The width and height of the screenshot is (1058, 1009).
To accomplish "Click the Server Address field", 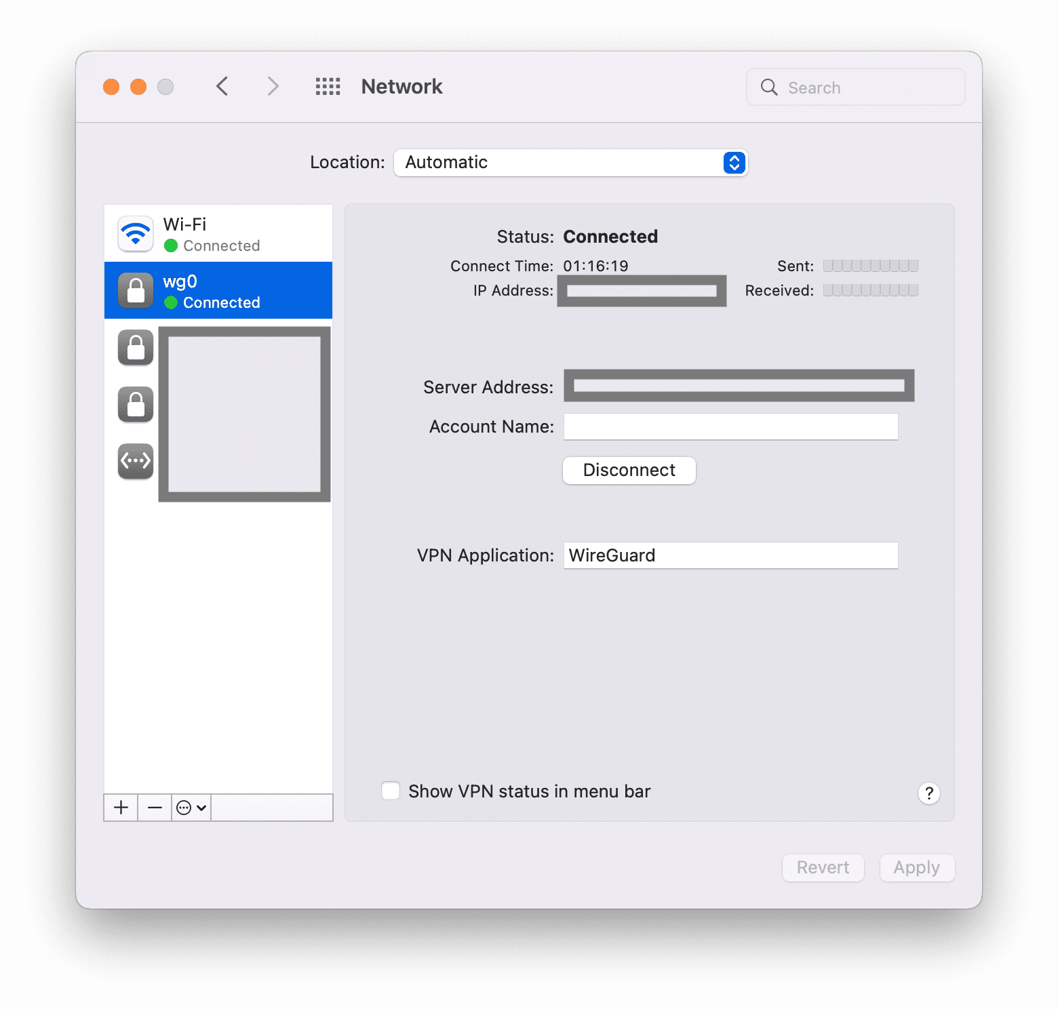I will coord(739,386).
